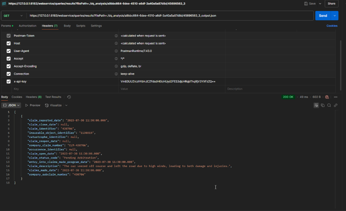Click the "gzip, deflate, br" value
Viewport: 346px width, 211px height.
tap(131, 66)
